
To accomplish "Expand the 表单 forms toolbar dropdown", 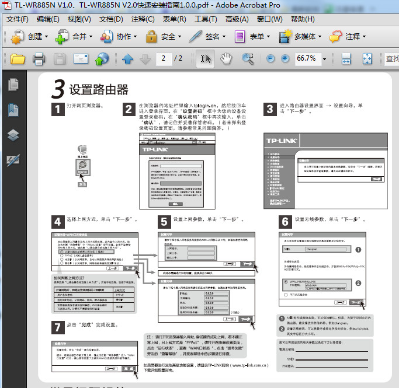I will coord(268,37).
